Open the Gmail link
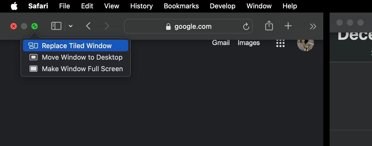The height and width of the screenshot is (146, 372). [221, 43]
